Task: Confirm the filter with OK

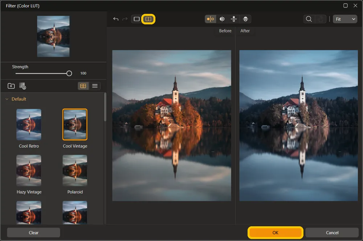Action: (275, 233)
